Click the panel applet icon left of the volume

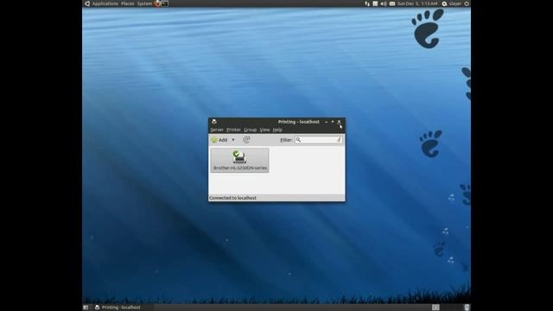click(375, 3)
